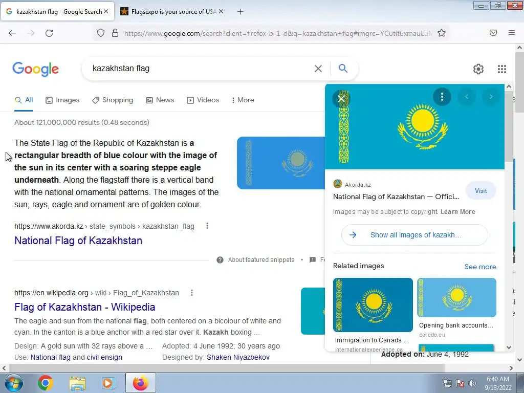Click the National Flag of Kazakhstan — Offici... title
The image size is (524, 393).
click(396, 197)
